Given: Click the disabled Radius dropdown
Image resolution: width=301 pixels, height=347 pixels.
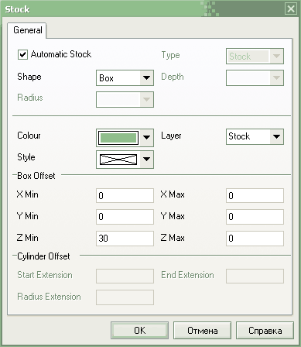Looking at the screenshot, I should point(125,99).
